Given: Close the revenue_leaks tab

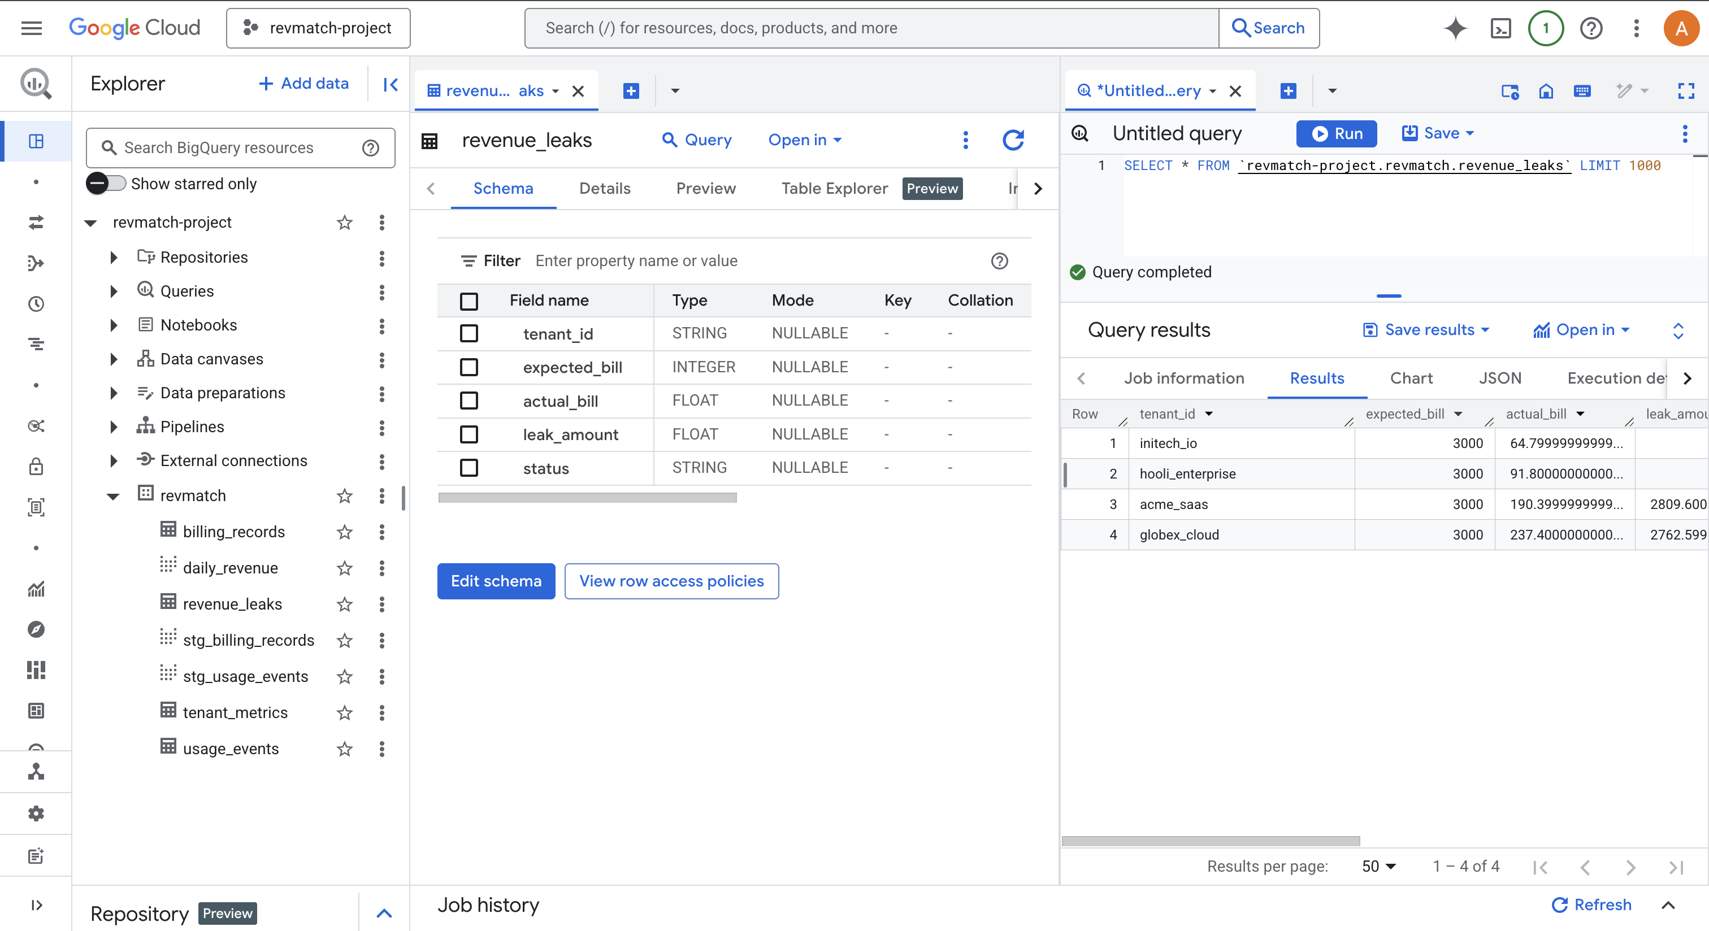Looking at the screenshot, I should (578, 92).
